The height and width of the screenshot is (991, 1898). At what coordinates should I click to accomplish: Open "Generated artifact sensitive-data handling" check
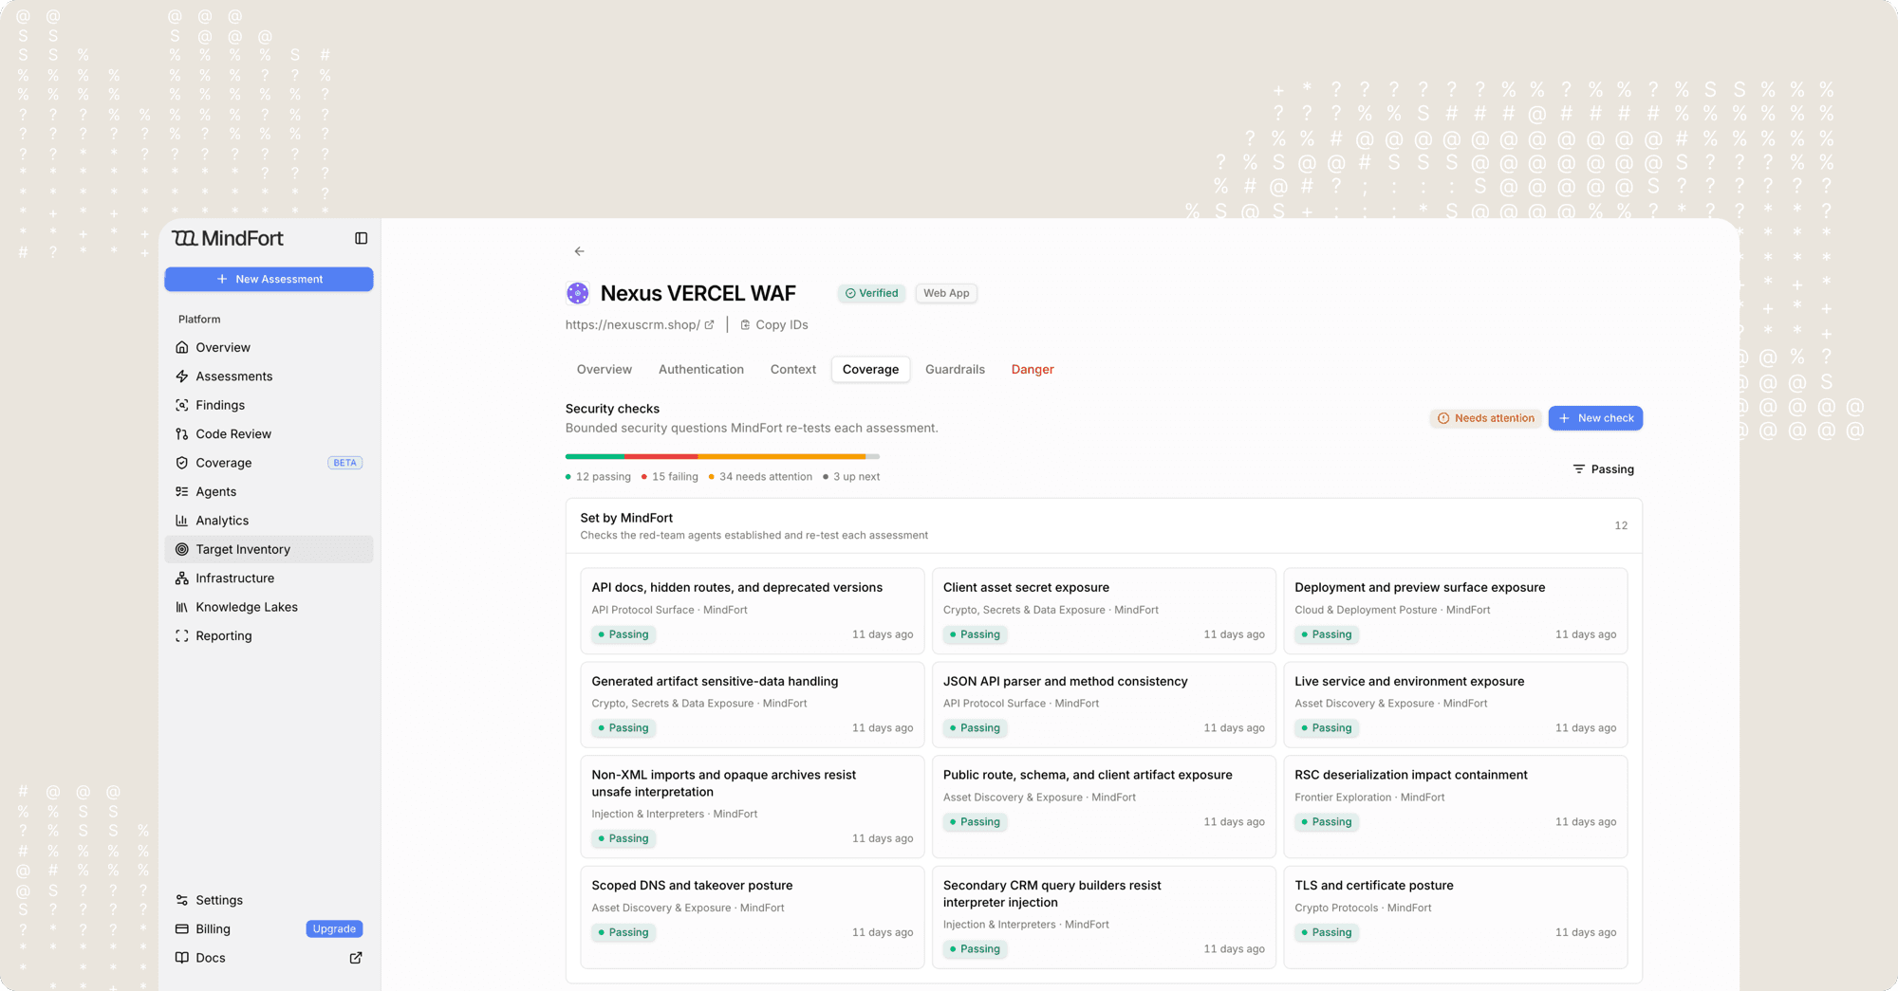click(x=753, y=705)
